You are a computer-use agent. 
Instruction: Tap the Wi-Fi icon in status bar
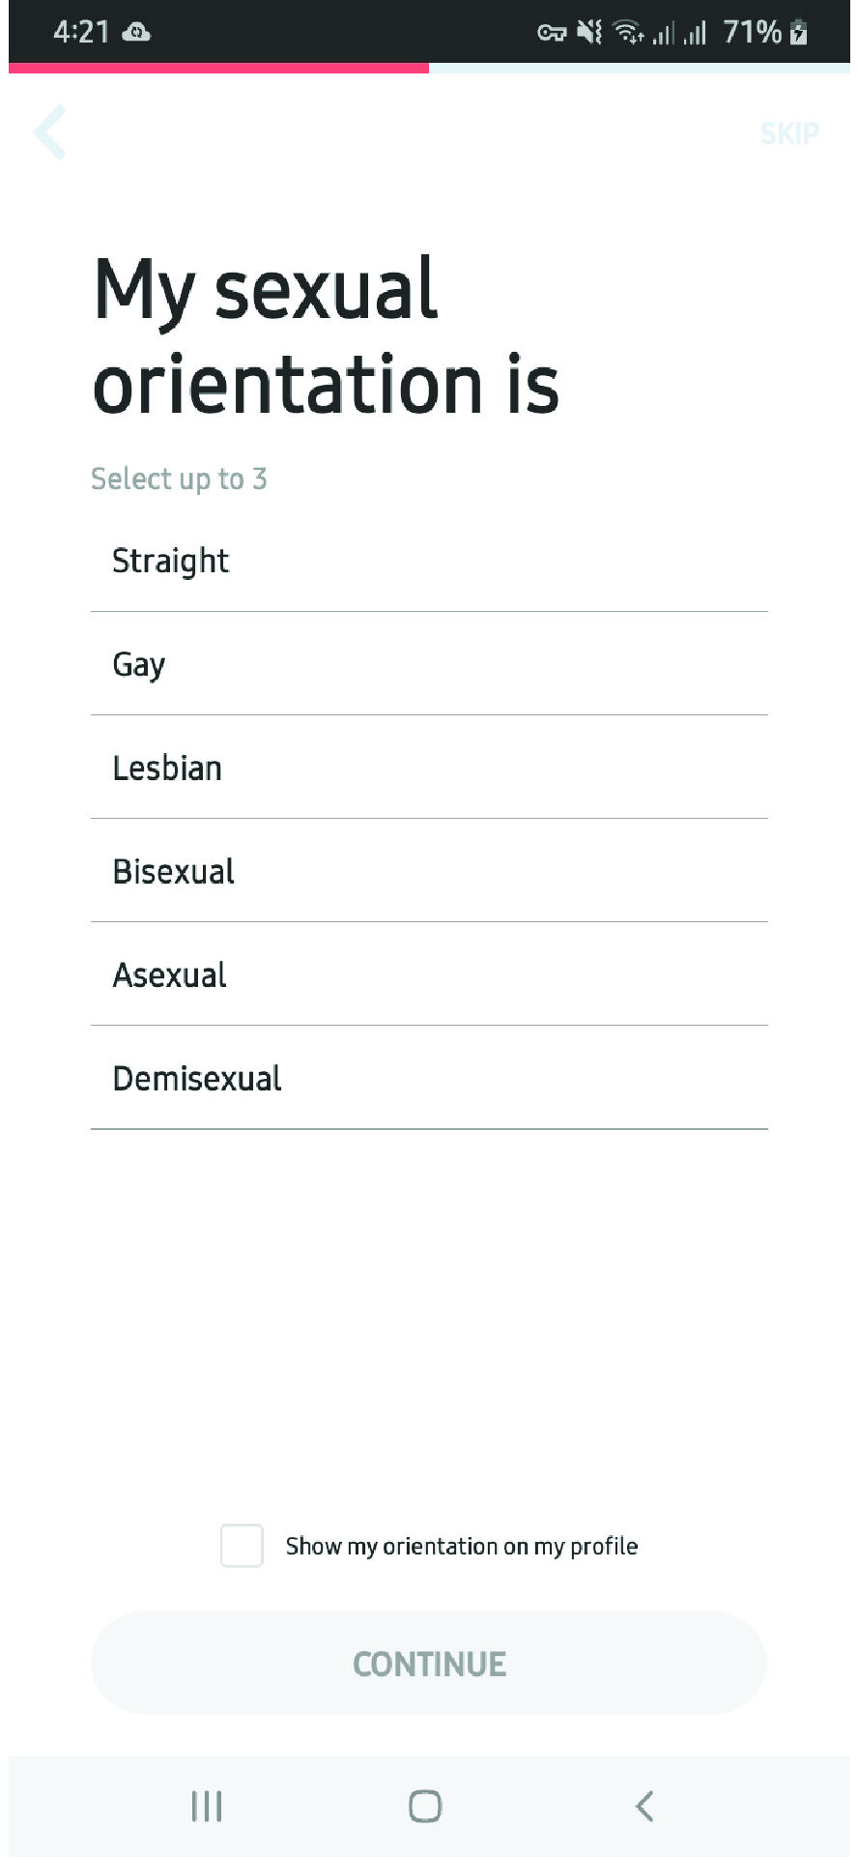[629, 33]
